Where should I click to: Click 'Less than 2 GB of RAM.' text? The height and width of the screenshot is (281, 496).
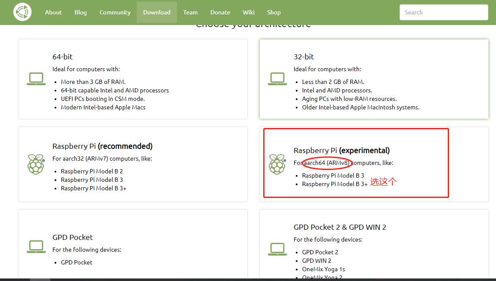point(333,82)
